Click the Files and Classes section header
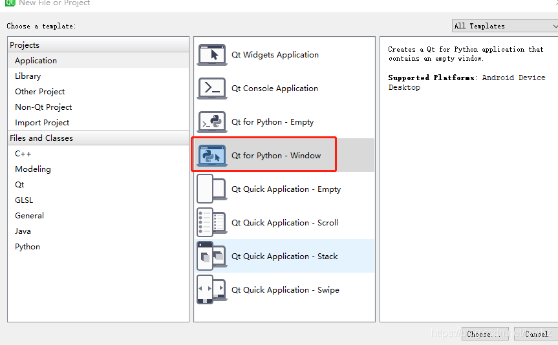Image resolution: width=558 pixels, height=345 pixels. click(x=98, y=138)
